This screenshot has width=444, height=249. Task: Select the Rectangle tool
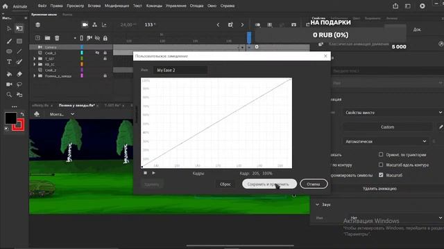point(19,41)
